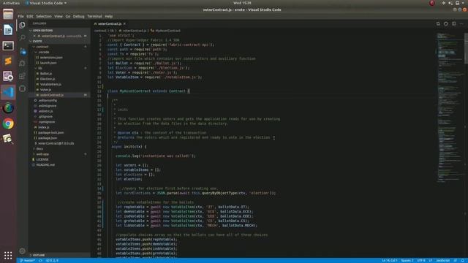The width and height of the screenshot is (468, 263).
Task: Click the Open Changes icon in editor toolbar
Action: point(438,23)
